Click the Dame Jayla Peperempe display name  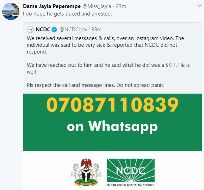pyautogui.click(x=52, y=6)
